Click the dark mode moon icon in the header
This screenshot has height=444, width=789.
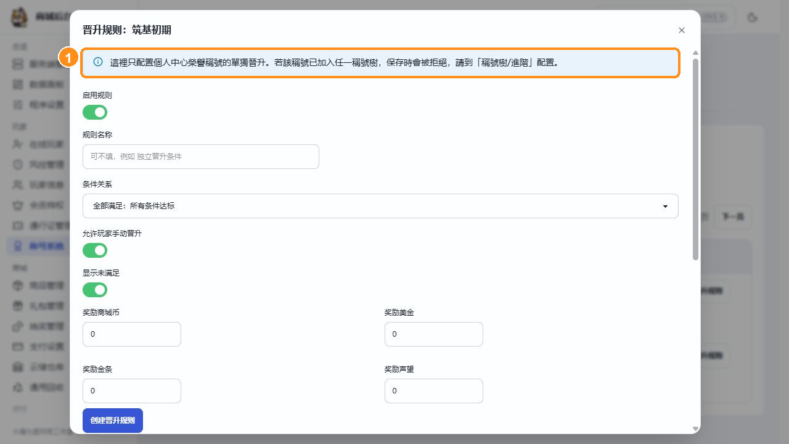[x=752, y=17]
